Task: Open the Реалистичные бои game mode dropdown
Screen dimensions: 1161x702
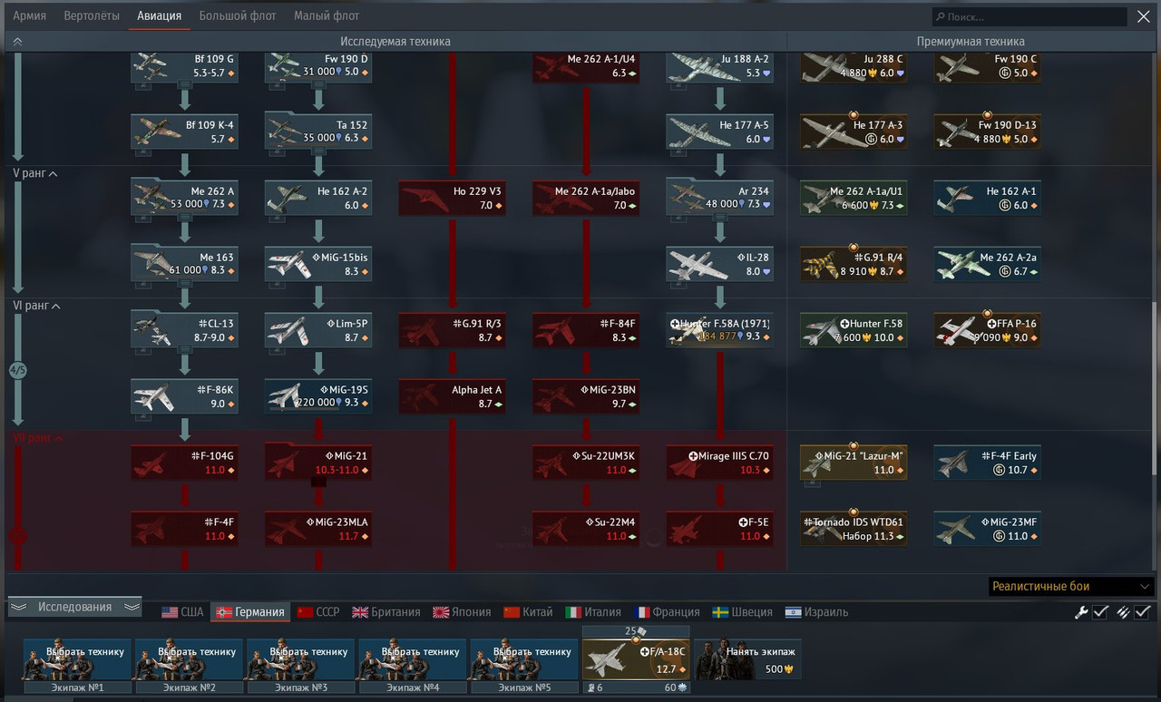Action: [x=1070, y=587]
